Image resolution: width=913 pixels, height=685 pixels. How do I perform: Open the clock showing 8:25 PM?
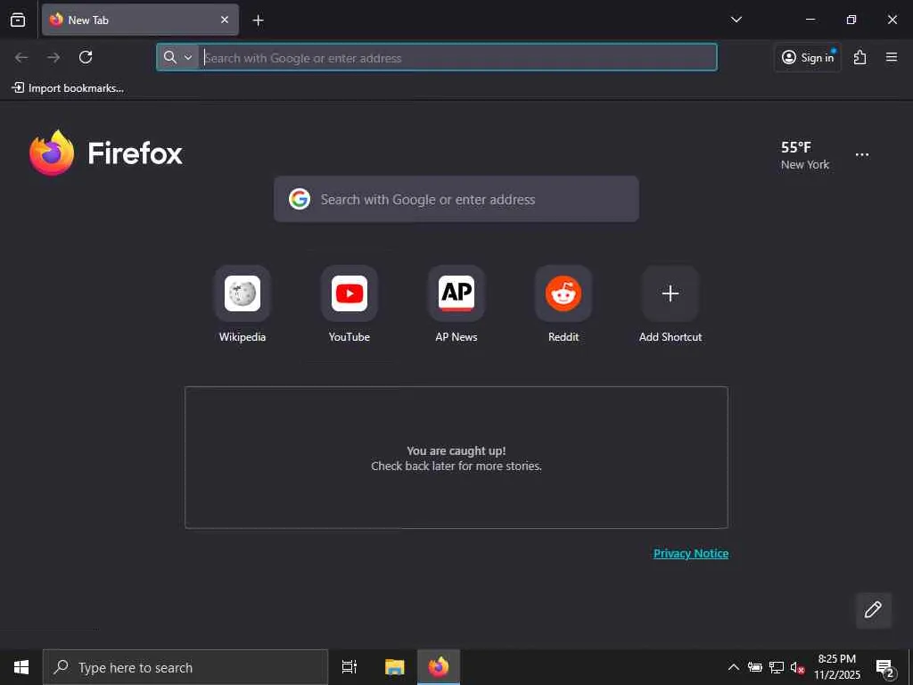(x=836, y=667)
